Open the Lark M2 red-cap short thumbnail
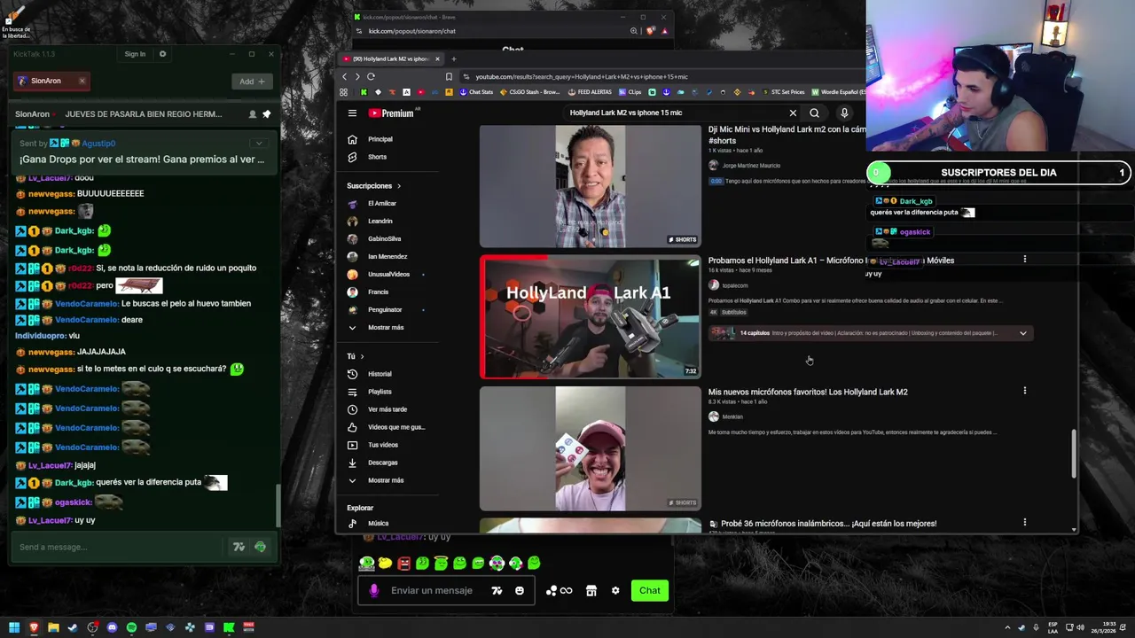 tap(591, 449)
